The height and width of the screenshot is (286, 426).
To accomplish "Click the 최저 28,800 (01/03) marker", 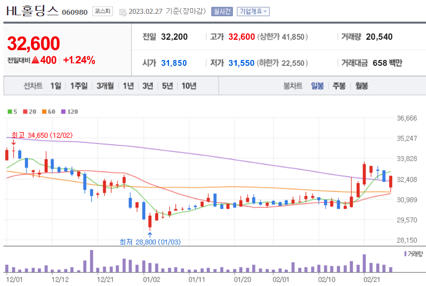I will pyautogui.click(x=150, y=242).
